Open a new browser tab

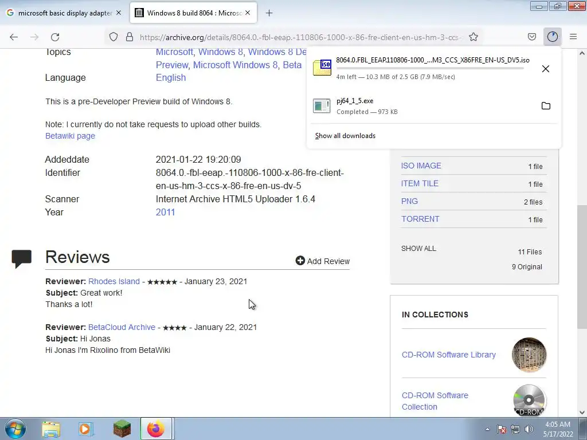(x=269, y=13)
